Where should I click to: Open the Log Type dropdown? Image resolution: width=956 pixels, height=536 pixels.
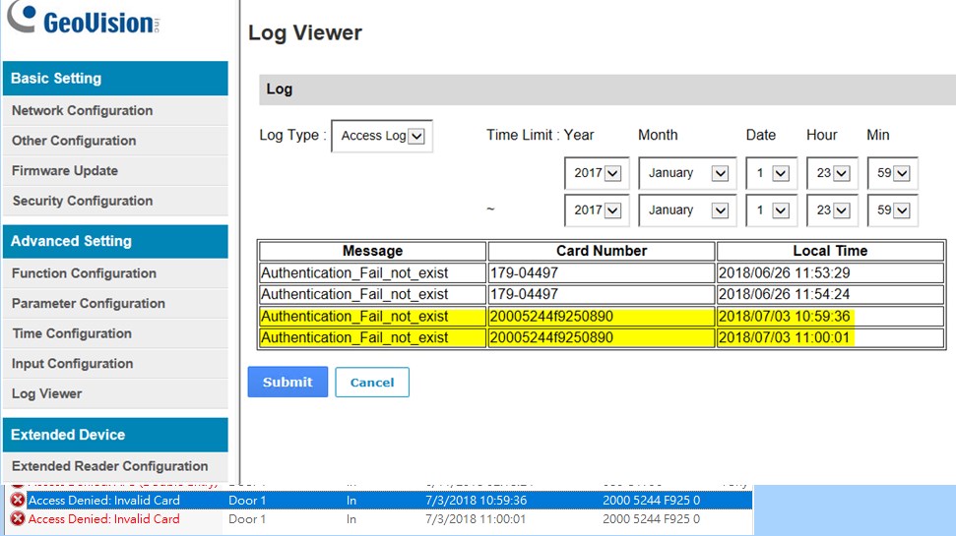(382, 136)
